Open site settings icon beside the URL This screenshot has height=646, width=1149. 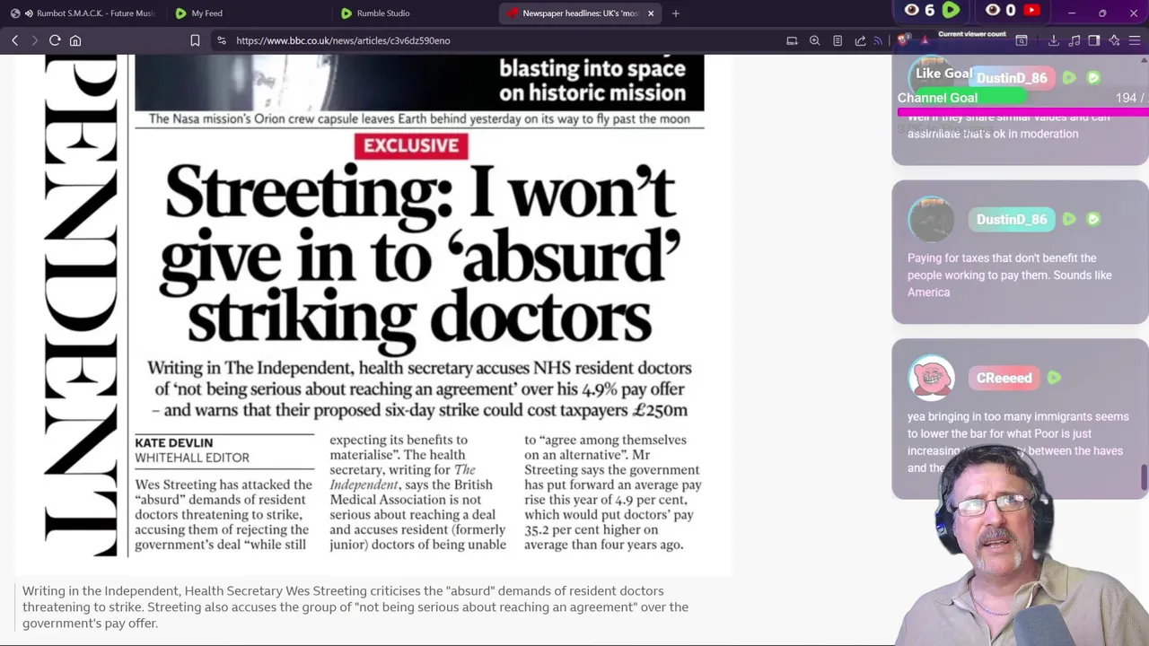click(x=221, y=40)
